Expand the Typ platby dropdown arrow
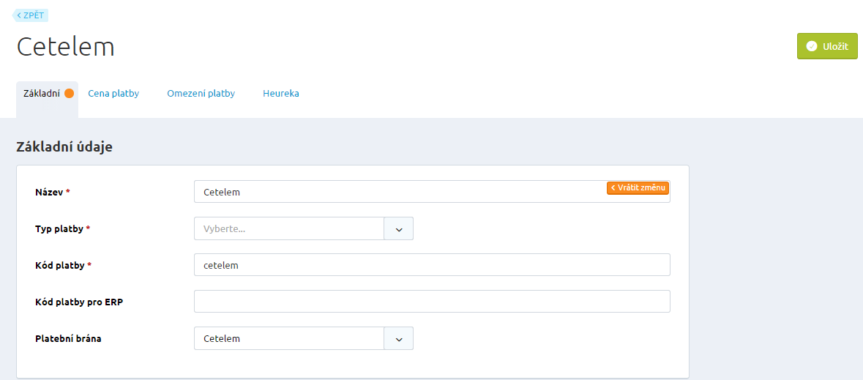This screenshot has height=380, width=863. tap(399, 228)
